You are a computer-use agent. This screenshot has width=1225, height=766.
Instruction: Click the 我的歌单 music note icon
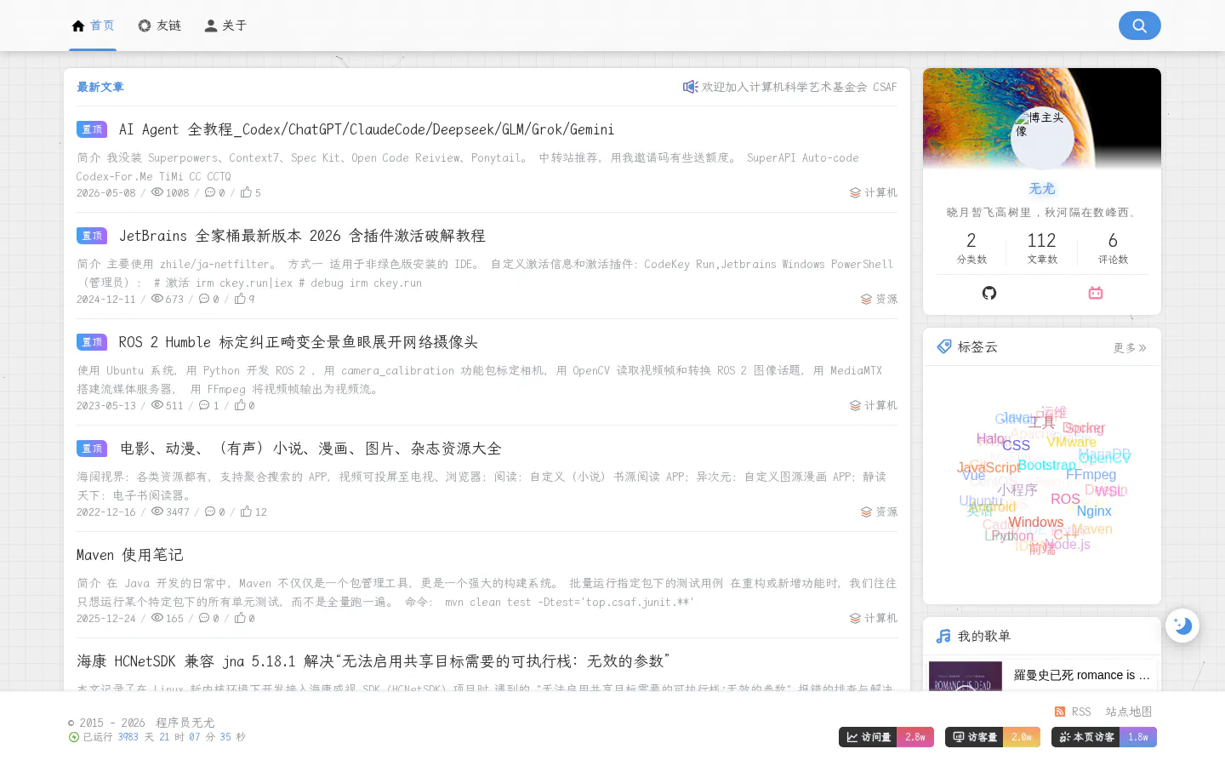pos(943,636)
